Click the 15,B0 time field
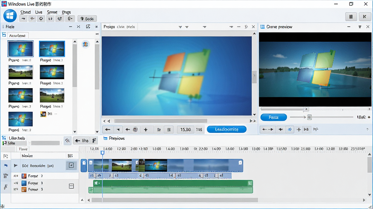The height and width of the screenshot is (209, 373). 185,130
